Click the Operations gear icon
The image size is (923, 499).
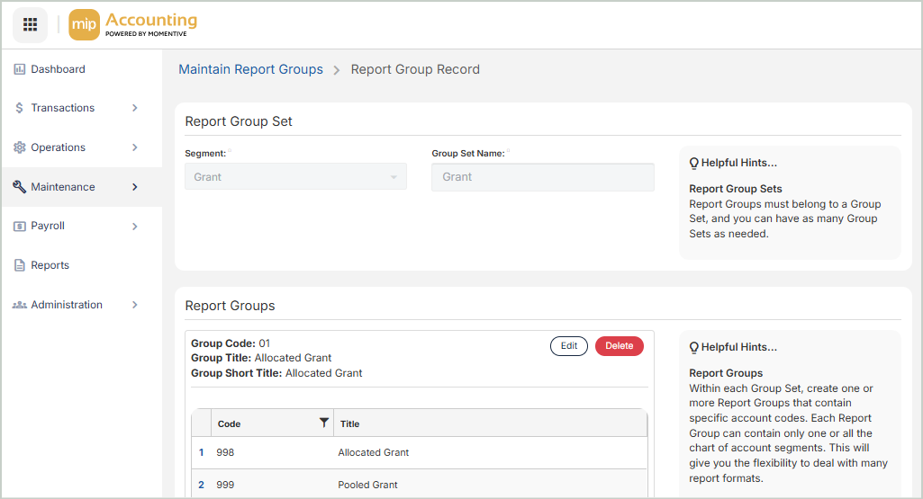pos(20,147)
